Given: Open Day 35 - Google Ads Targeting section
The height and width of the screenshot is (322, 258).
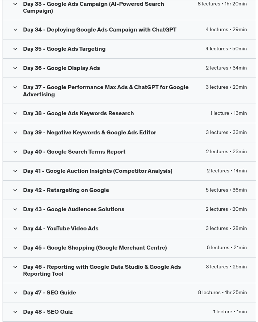Looking at the screenshot, I should click(x=64, y=49).
